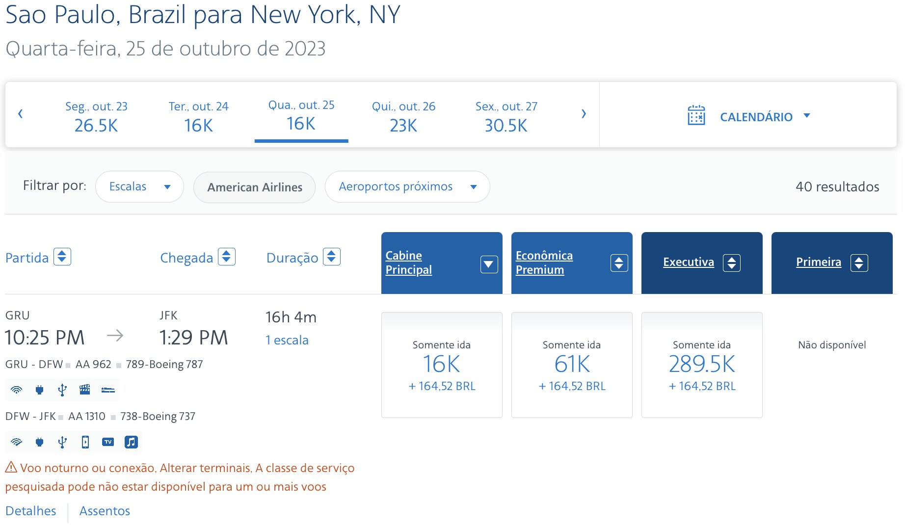Click the 40 resultados text

click(837, 186)
